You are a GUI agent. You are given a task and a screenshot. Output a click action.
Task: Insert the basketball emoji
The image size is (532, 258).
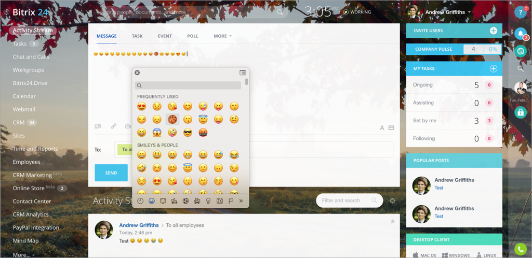(172, 119)
